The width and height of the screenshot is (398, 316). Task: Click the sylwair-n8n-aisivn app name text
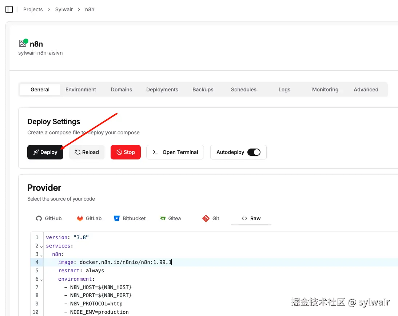click(40, 53)
